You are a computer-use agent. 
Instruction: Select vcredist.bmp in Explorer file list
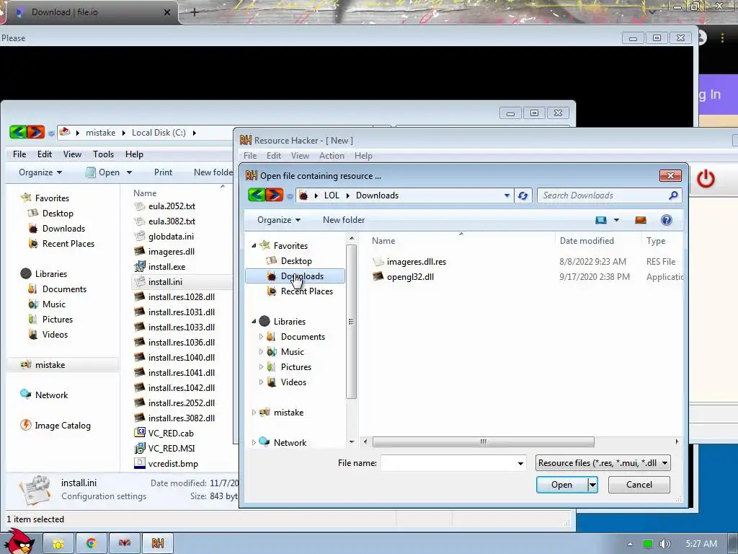166,464
